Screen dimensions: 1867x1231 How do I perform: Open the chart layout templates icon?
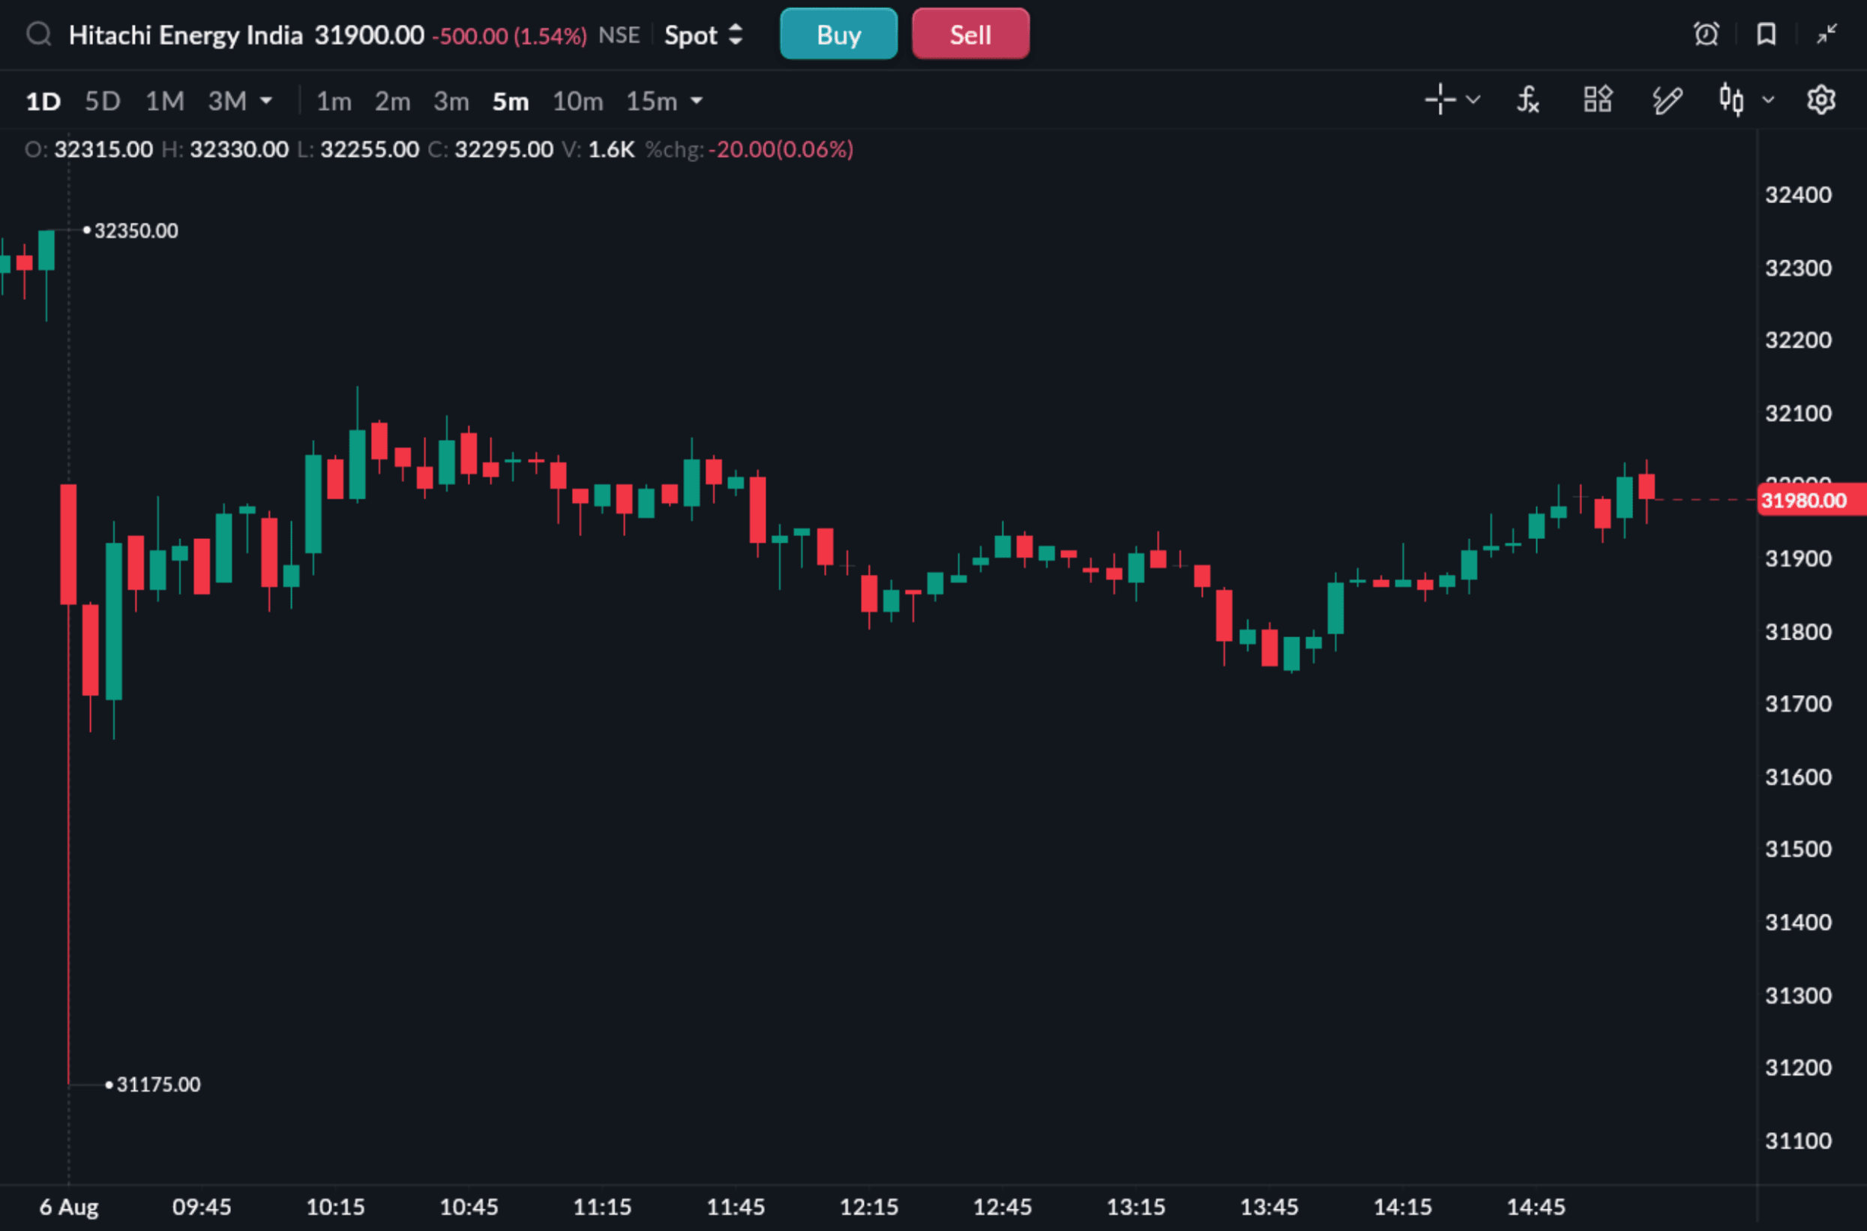point(1598,100)
